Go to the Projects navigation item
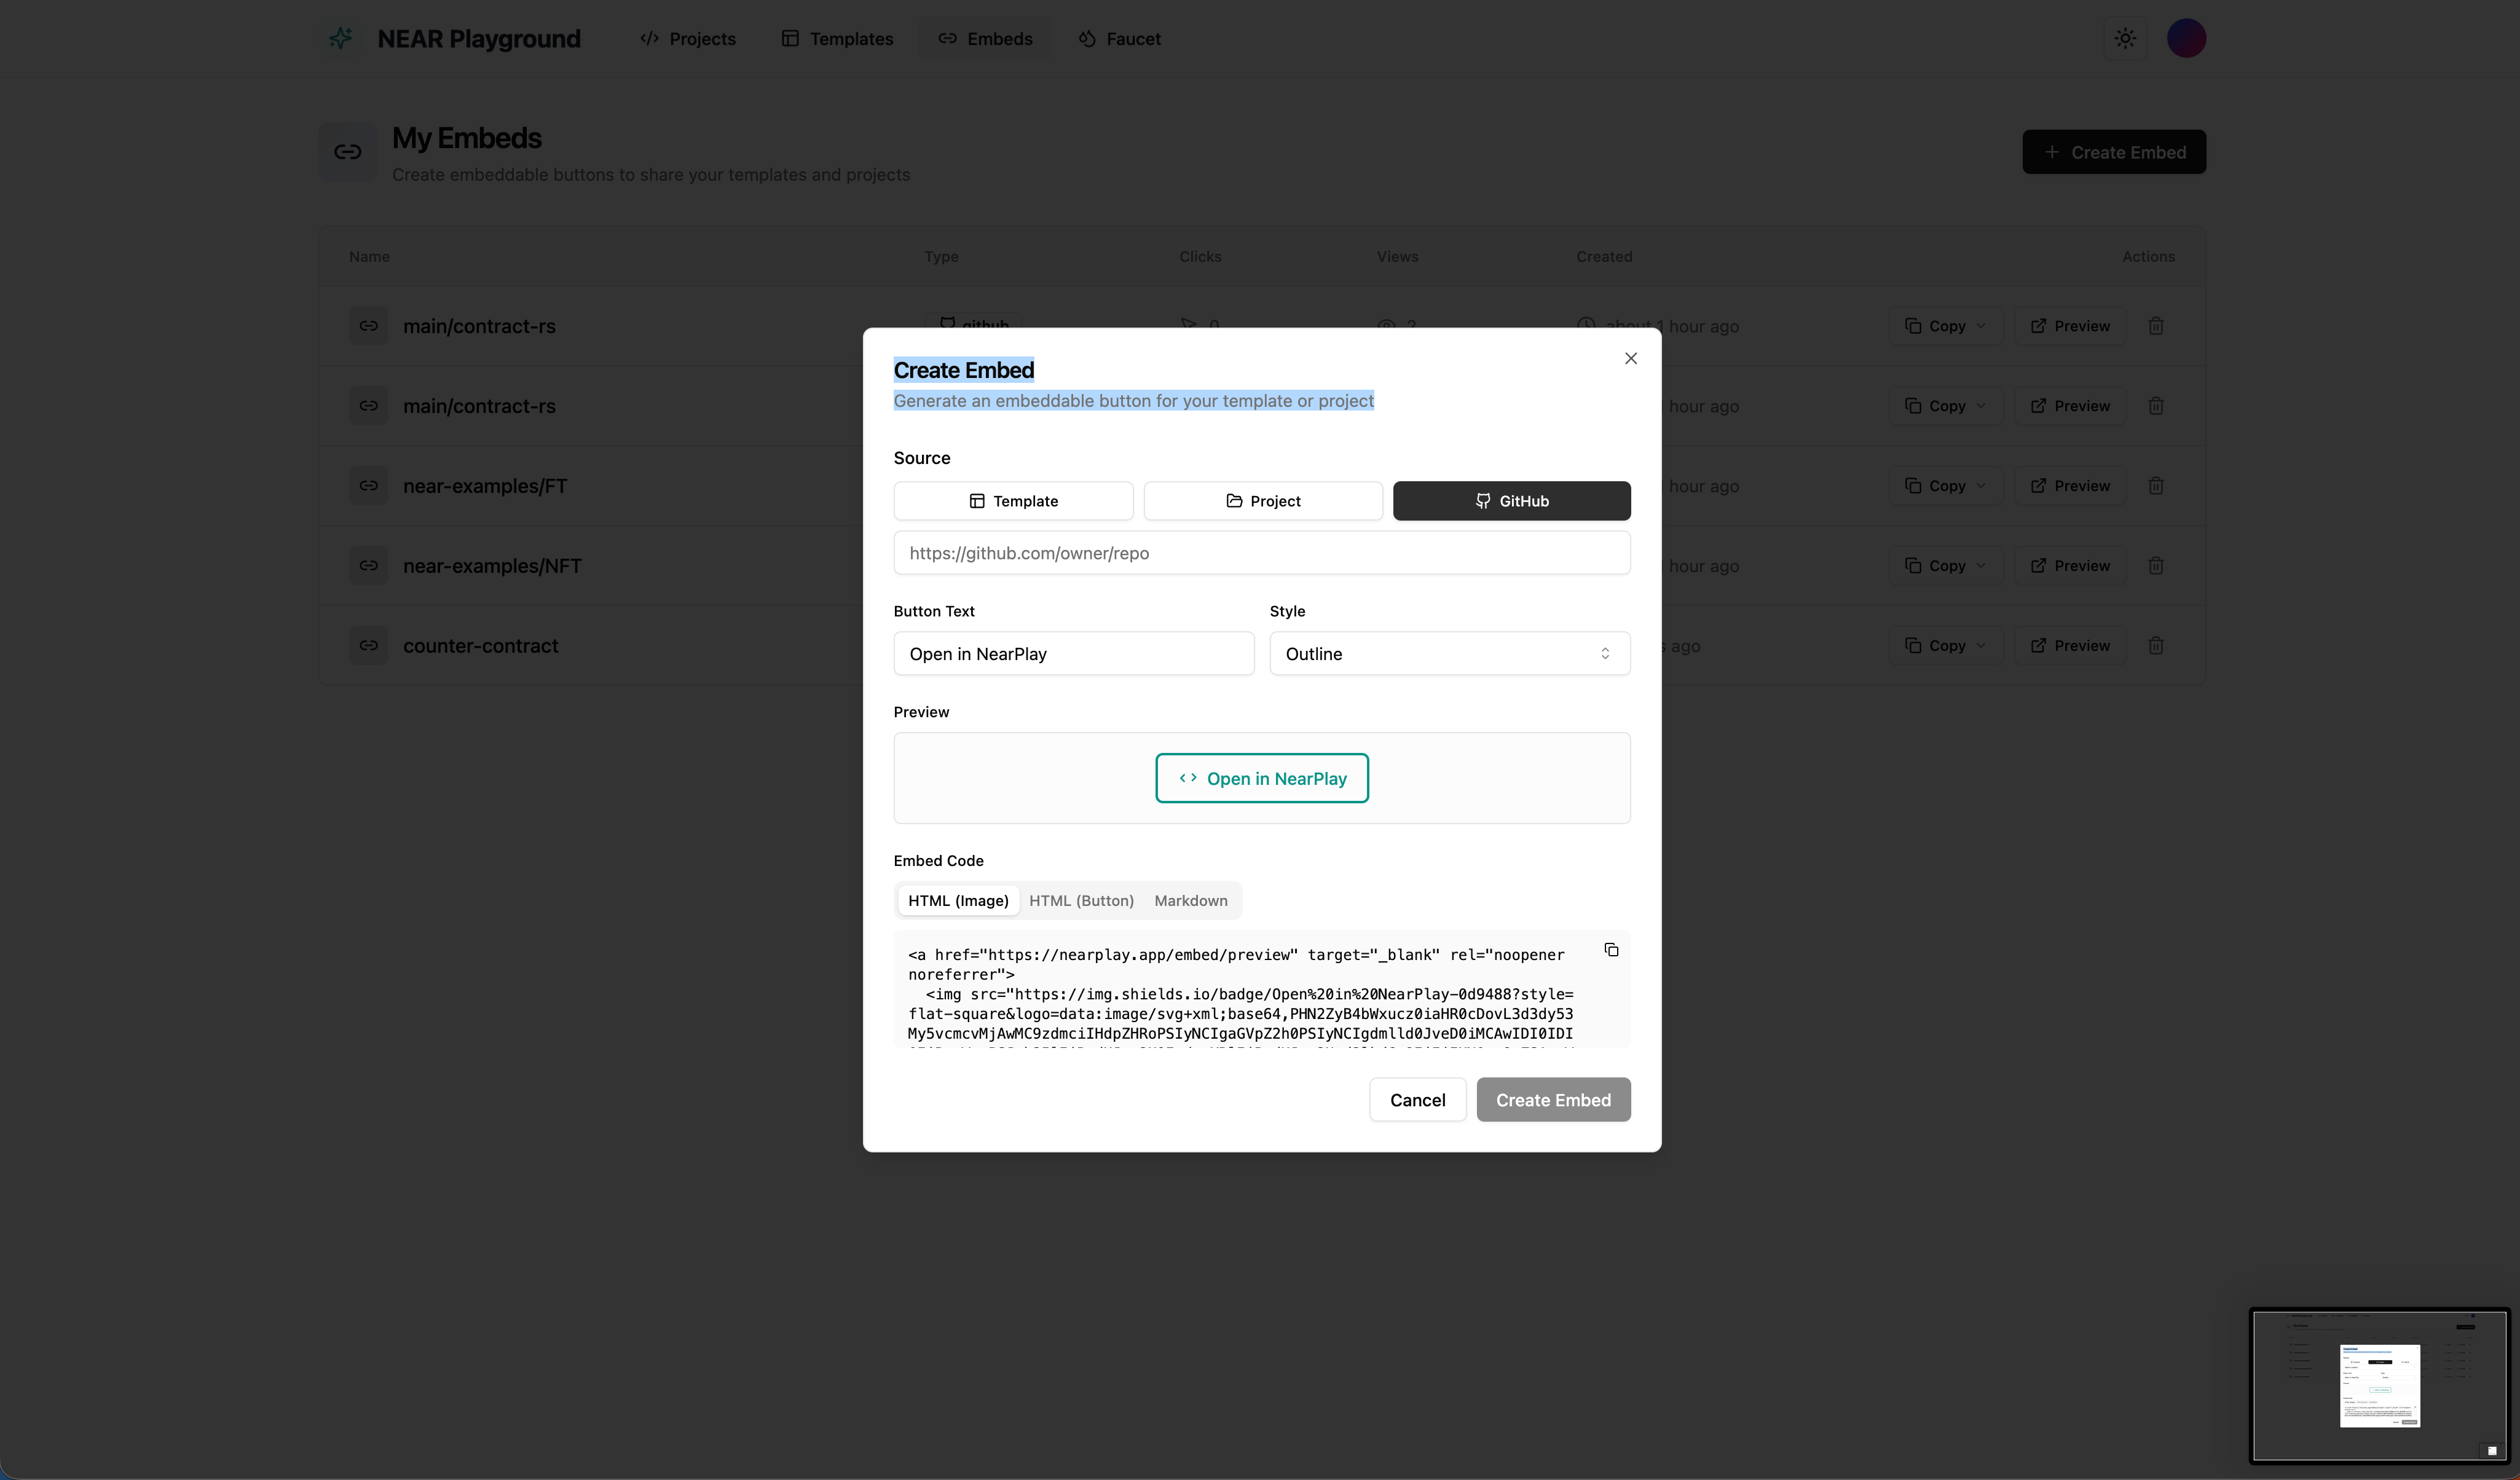The width and height of the screenshot is (2520, 1480). click(x=688, y=39)
